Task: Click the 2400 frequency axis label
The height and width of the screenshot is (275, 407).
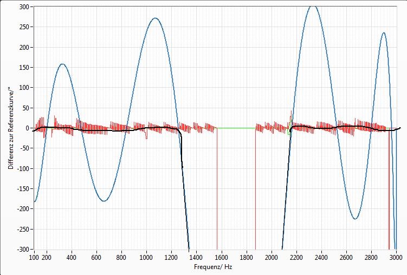Action: 321,258
